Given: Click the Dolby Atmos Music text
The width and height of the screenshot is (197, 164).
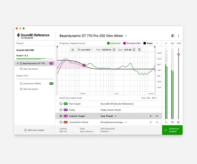Looking at the screenshot, I should (x=111, y=110).
